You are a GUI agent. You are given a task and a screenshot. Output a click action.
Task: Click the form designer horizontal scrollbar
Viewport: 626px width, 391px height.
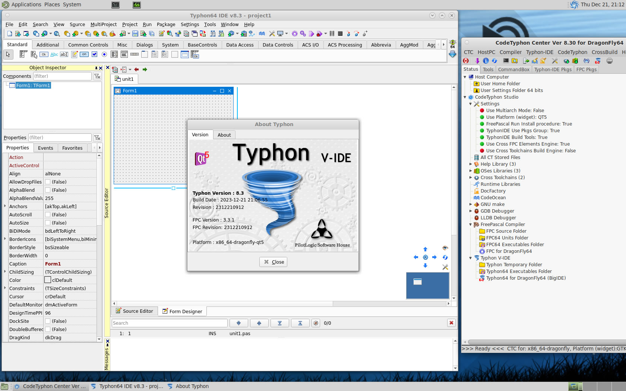[281, 303]
